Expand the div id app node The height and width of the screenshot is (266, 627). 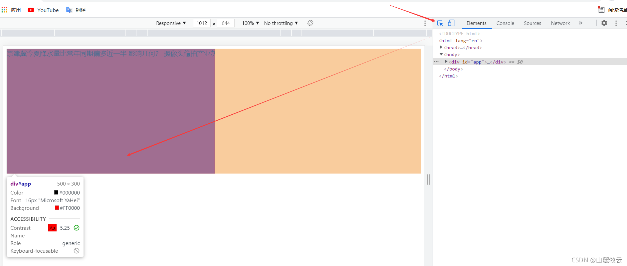(x=446, y=62)
